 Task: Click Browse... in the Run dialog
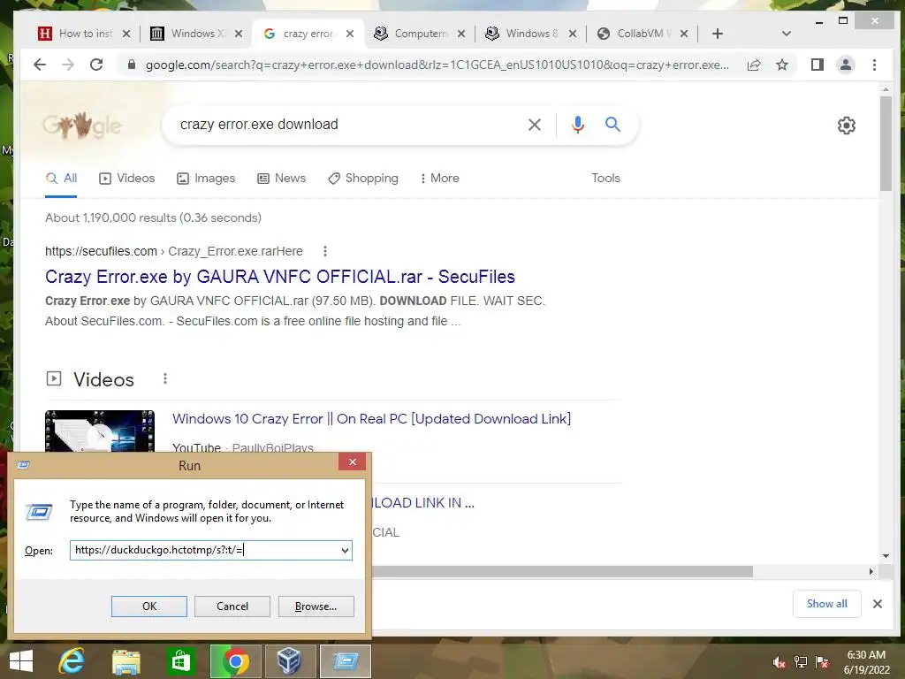[316, 607]
